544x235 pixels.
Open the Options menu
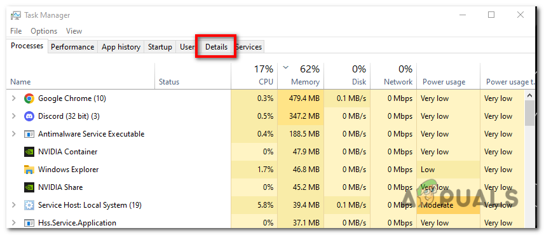coord(44,31)
